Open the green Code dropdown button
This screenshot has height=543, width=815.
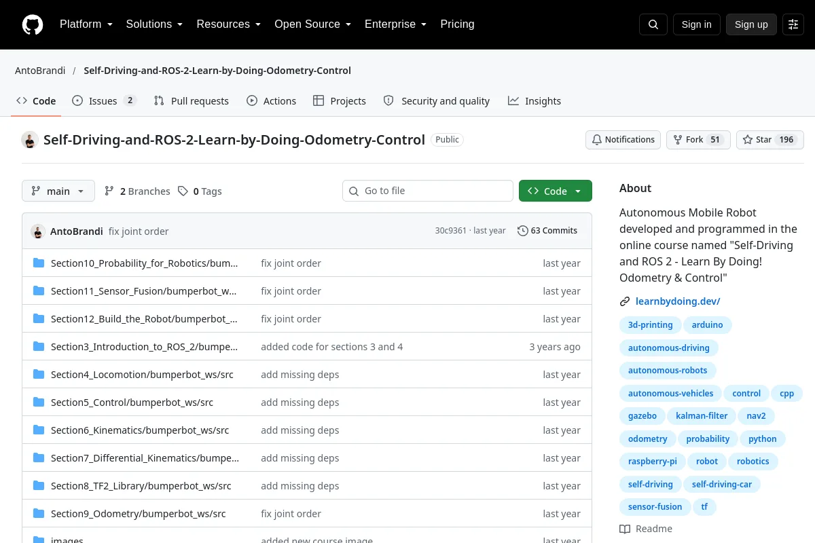[x=556, y=191]
